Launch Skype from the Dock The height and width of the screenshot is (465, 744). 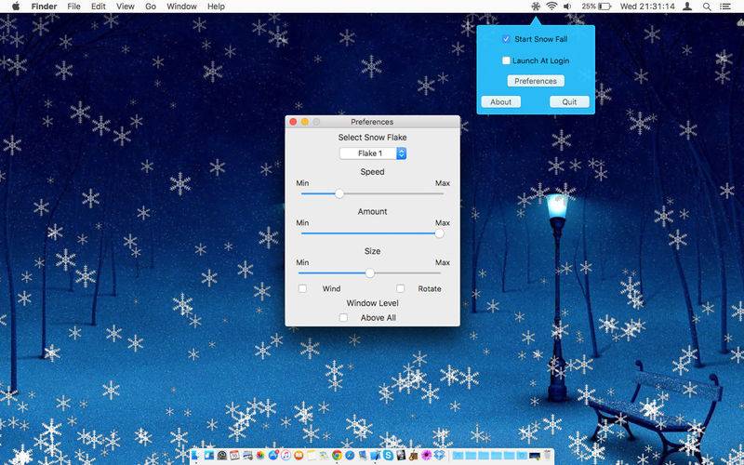tap(388, 456)
